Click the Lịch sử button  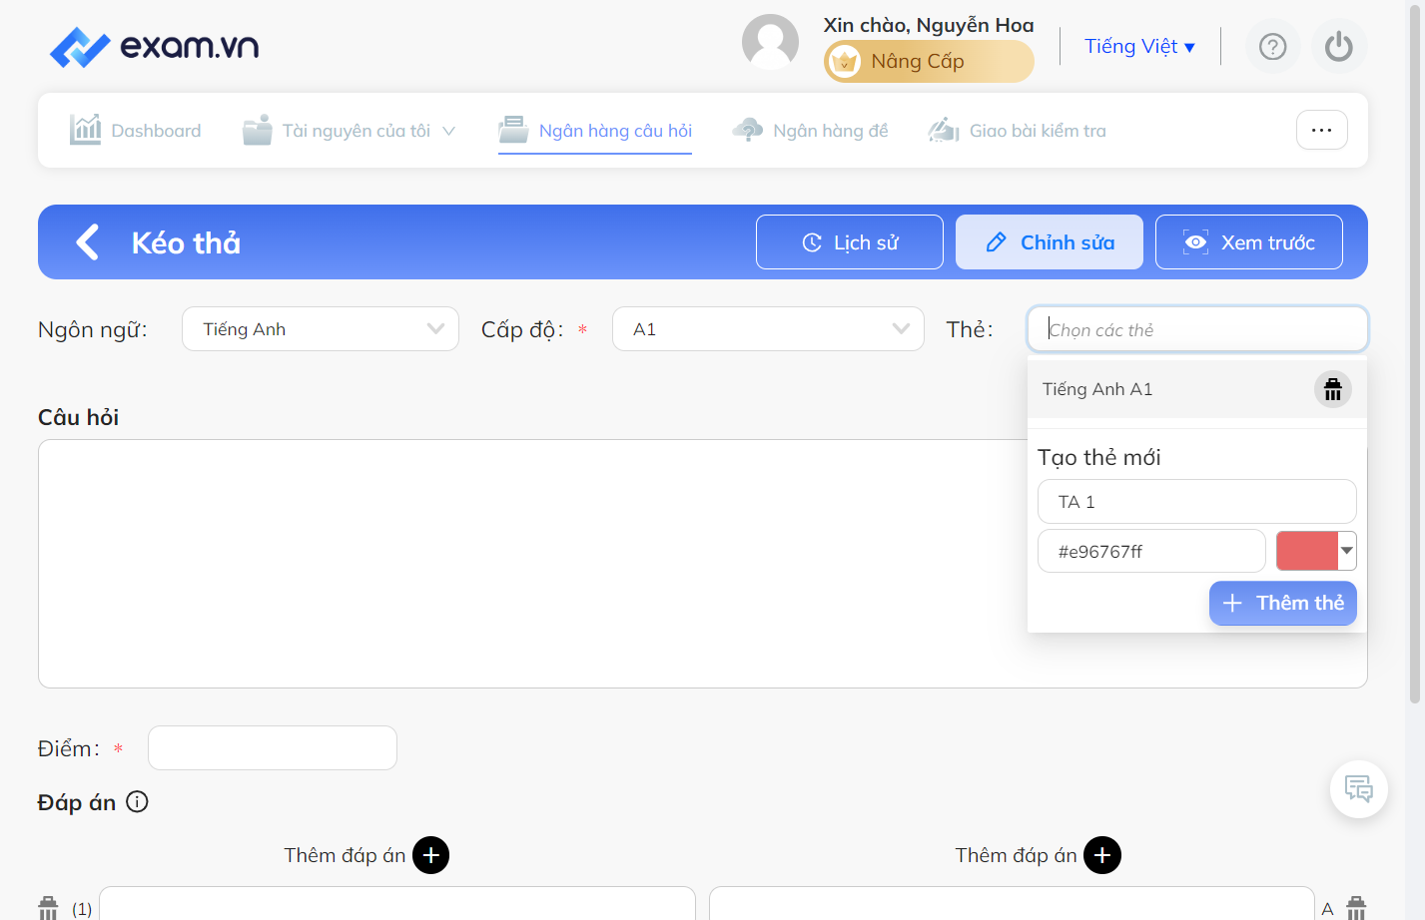pos(850,241)
